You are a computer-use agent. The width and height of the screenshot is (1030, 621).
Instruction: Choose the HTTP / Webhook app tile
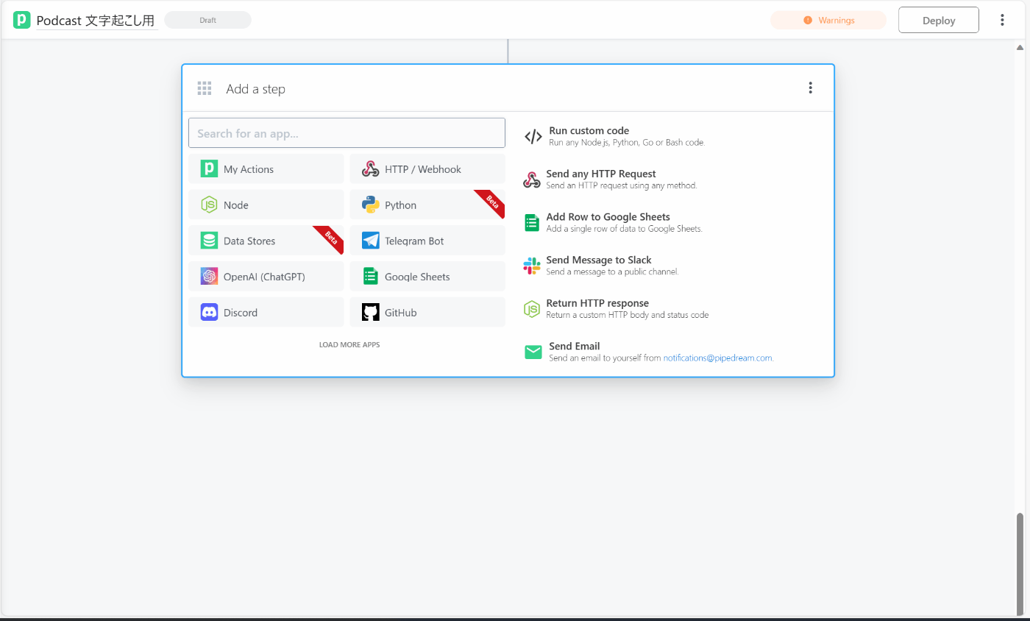coord(427,168)
